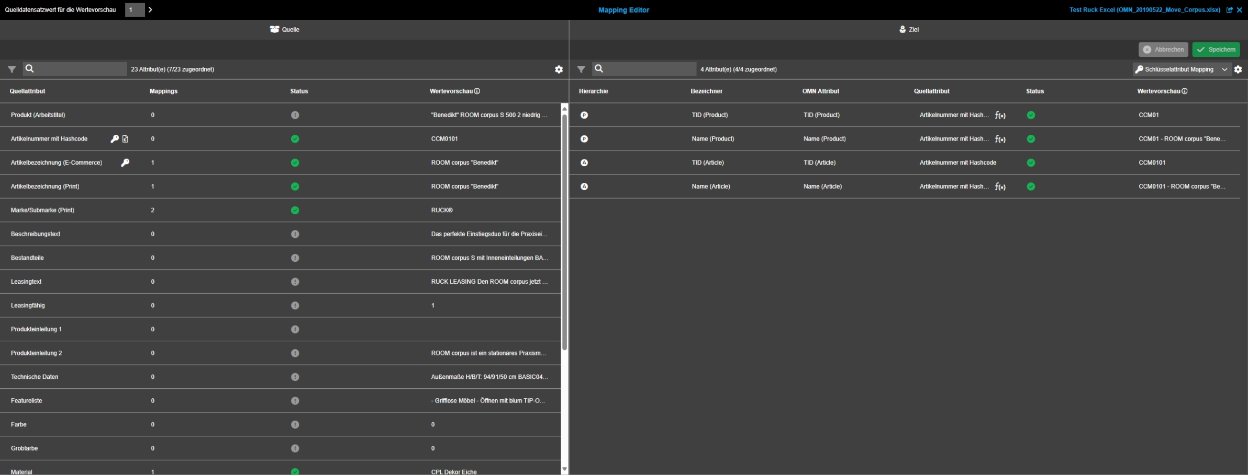Click function icon in TID (Product) row
The image size is (1248, 475).
click(1000, 115)
